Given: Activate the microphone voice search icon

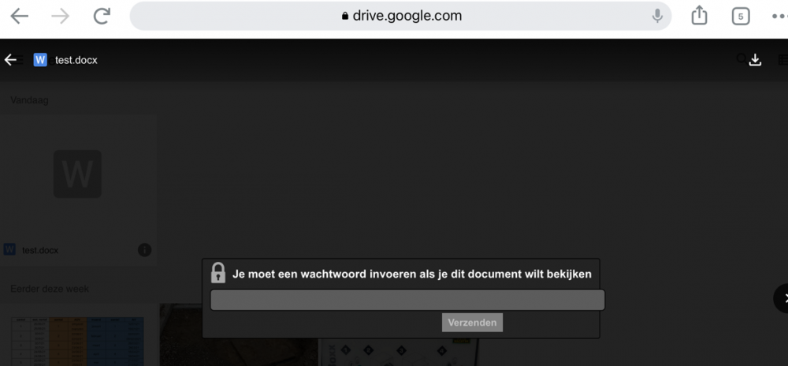Looking at the screenshot, I should coord(657,16).
